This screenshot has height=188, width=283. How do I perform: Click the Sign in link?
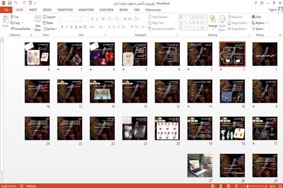(x=273, y=10)
